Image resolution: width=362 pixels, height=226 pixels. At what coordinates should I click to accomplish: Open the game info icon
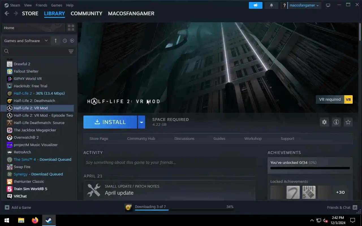click(336, 122)
